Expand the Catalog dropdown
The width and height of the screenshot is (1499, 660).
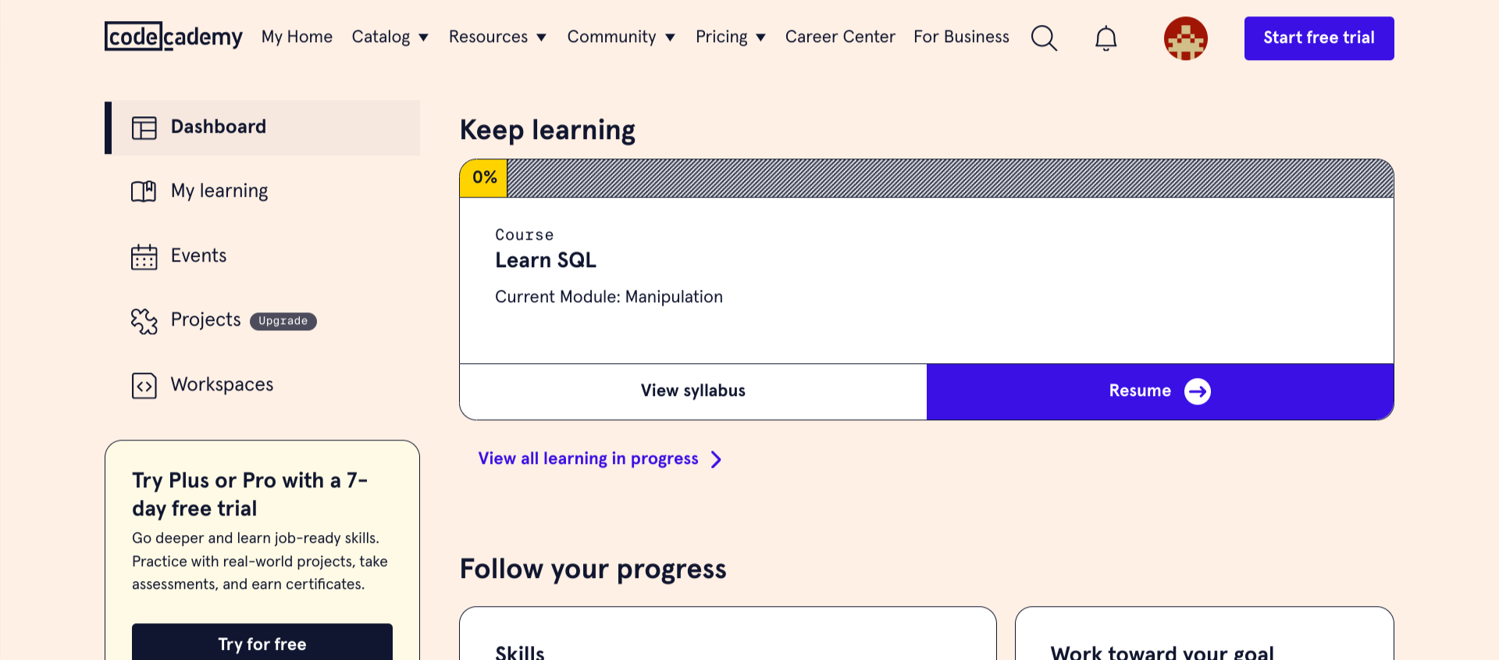[390, 37]
